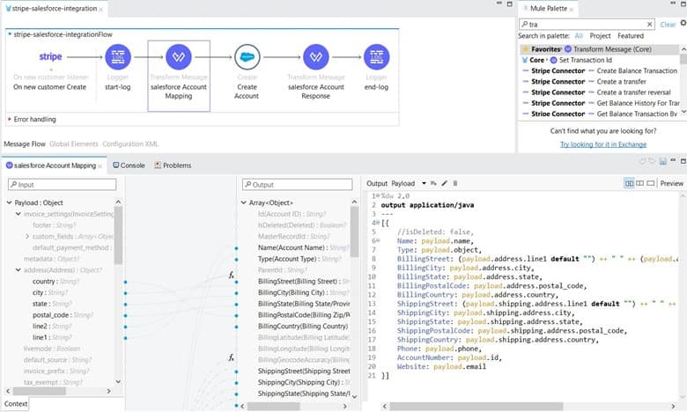Click the end-log Logger component icon

[x=376, y=57]
